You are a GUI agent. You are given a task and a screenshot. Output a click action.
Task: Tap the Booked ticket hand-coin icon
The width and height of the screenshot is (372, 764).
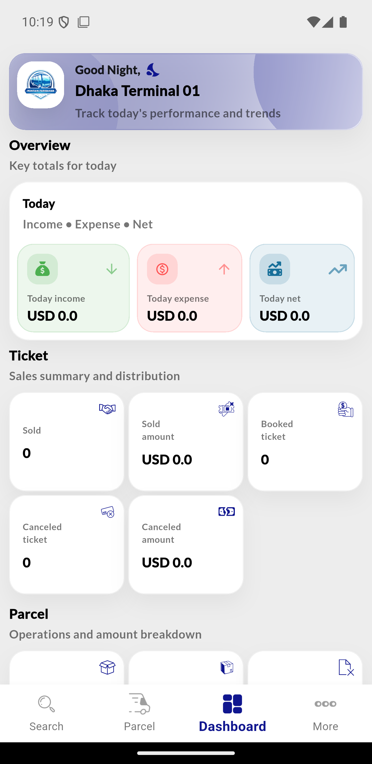[x=346, y=409]
